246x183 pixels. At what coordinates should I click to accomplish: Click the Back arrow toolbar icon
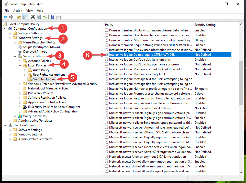pyautogui.click(x=5, y=17)
